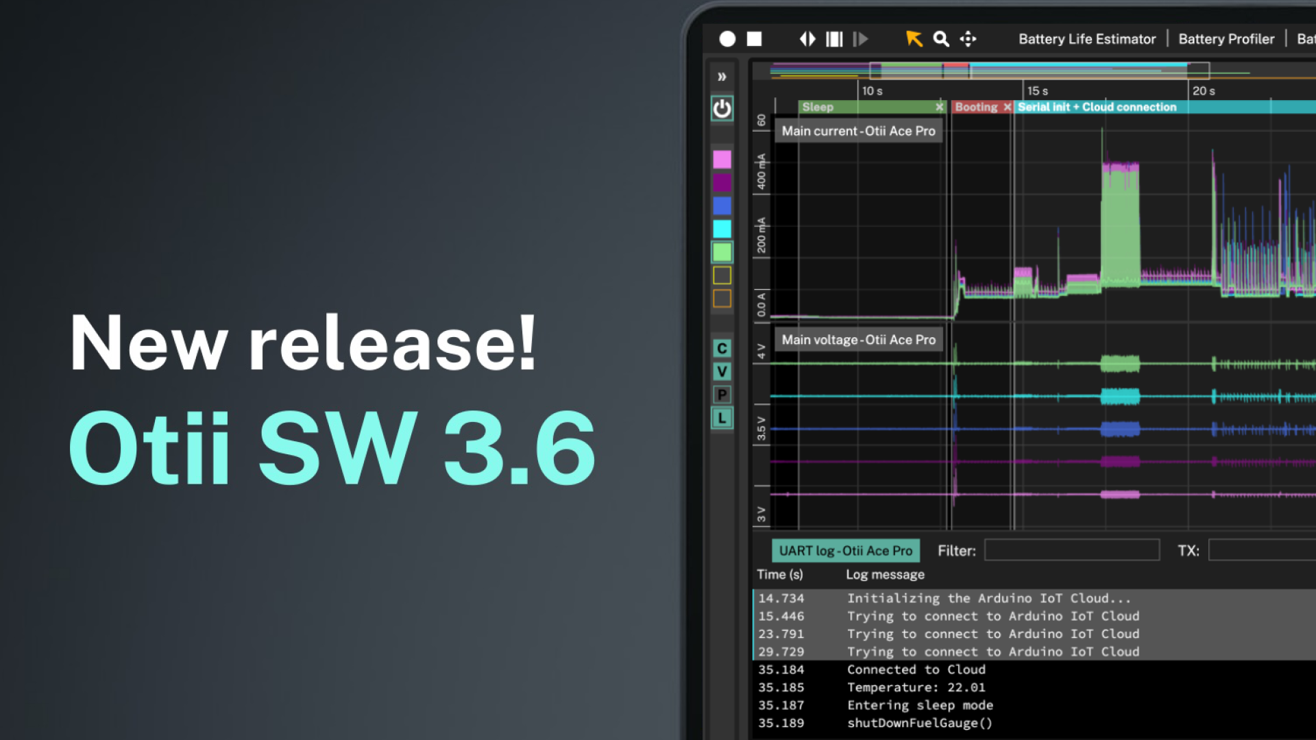Toggle log channel L button
1316x740 pixels.
point(722,418)
